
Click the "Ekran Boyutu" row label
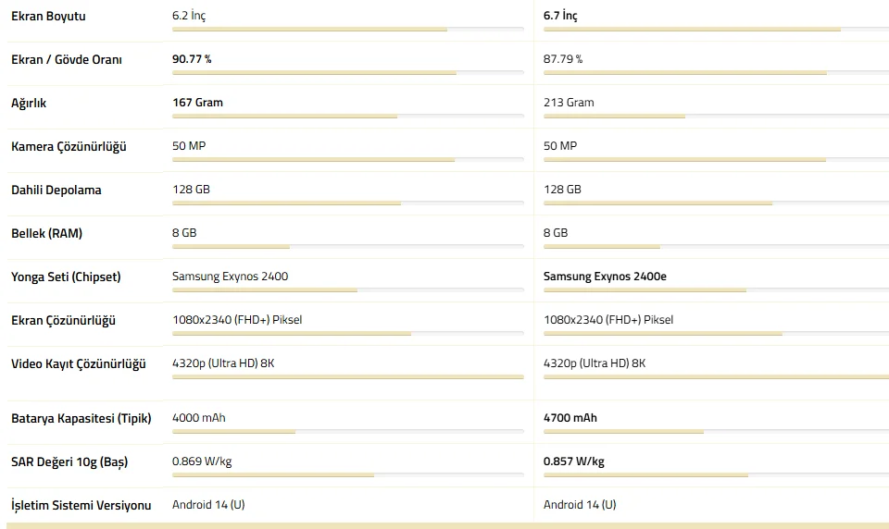coord(48,17)
